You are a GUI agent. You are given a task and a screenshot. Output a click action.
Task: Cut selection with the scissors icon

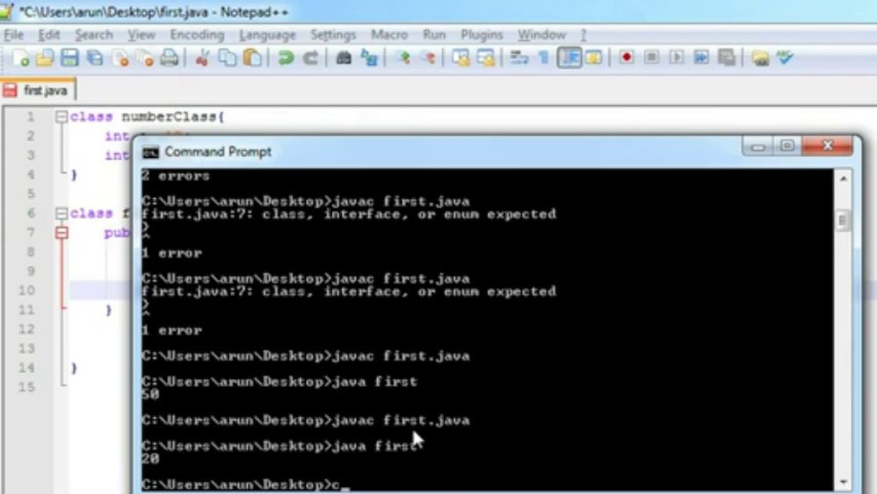[202, 58]
